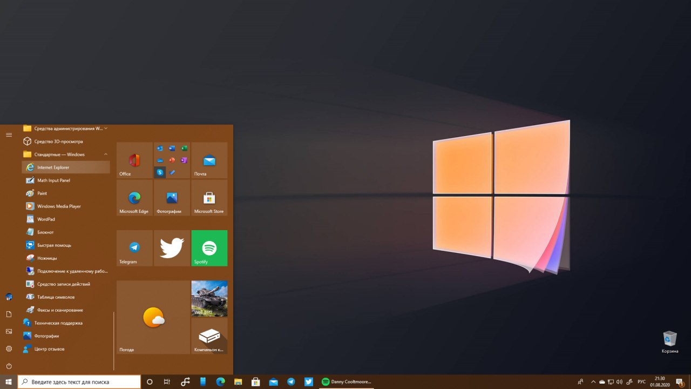The image size is (691, 389).
Task: Open Ножницы snipping tool entry
Action: pyautogui.click(x=66, y=258)
